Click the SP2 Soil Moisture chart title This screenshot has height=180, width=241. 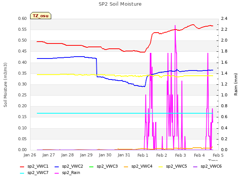[x=120, y=4]
